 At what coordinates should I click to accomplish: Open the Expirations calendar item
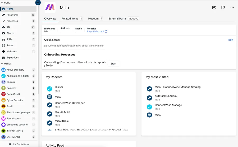18,58
